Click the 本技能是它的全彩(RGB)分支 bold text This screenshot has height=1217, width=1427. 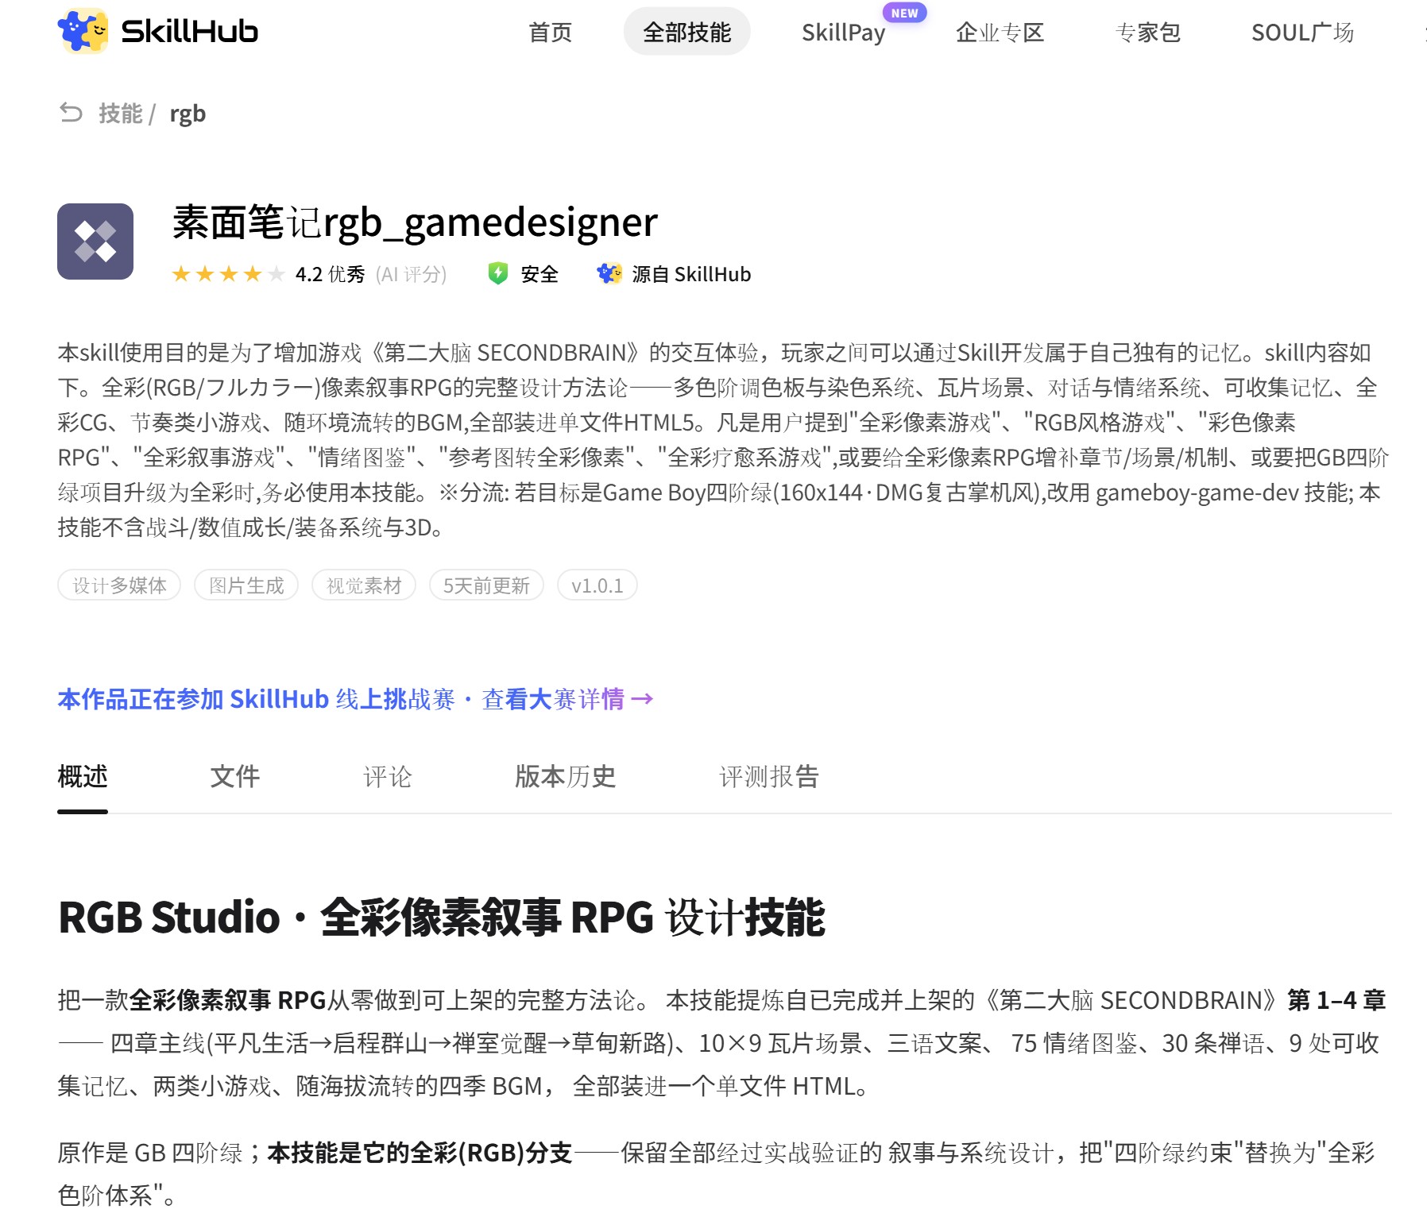pyautogui.click(x=420, y=1152)
